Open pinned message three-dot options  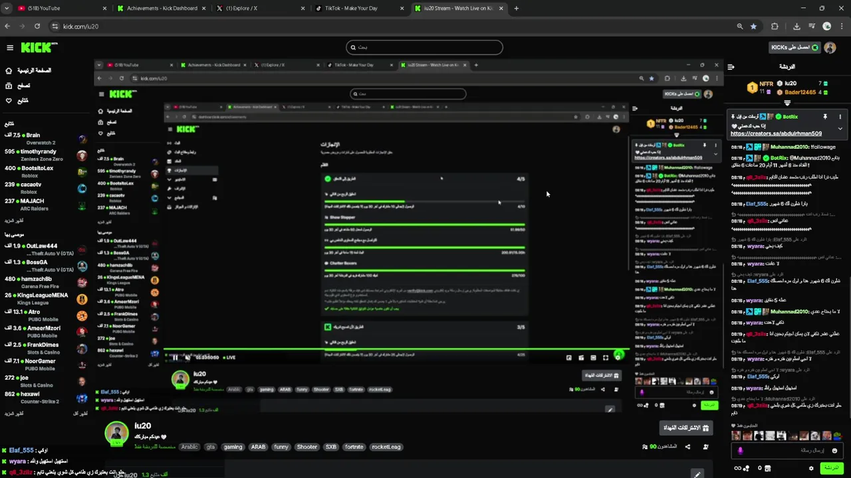tap(840, 117)
